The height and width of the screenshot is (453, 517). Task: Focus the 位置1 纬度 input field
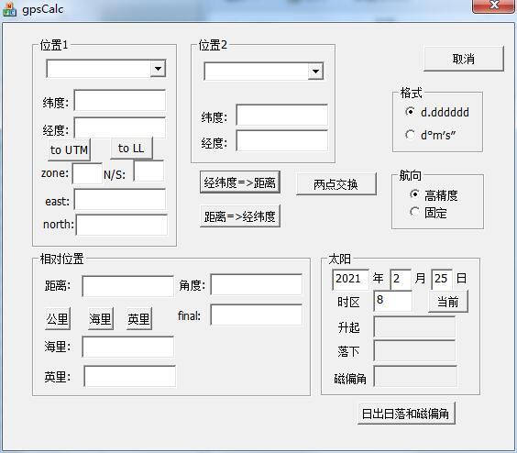pos(120,101)
